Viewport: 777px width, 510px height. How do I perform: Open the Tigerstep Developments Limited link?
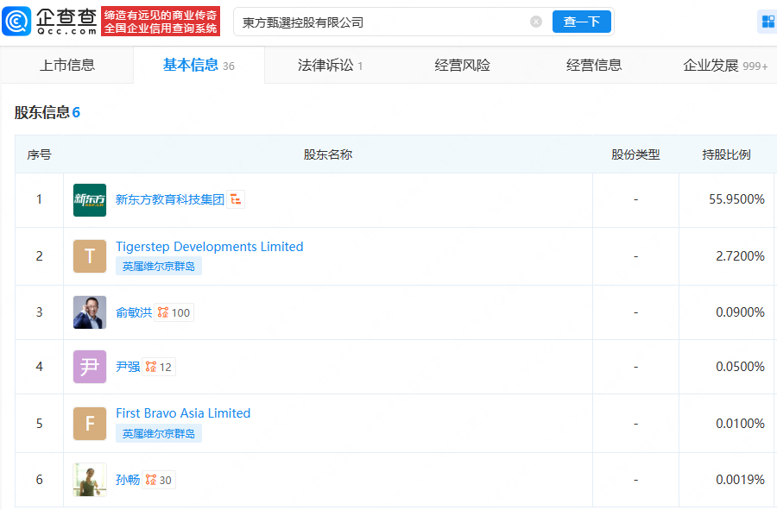[209, 247]
